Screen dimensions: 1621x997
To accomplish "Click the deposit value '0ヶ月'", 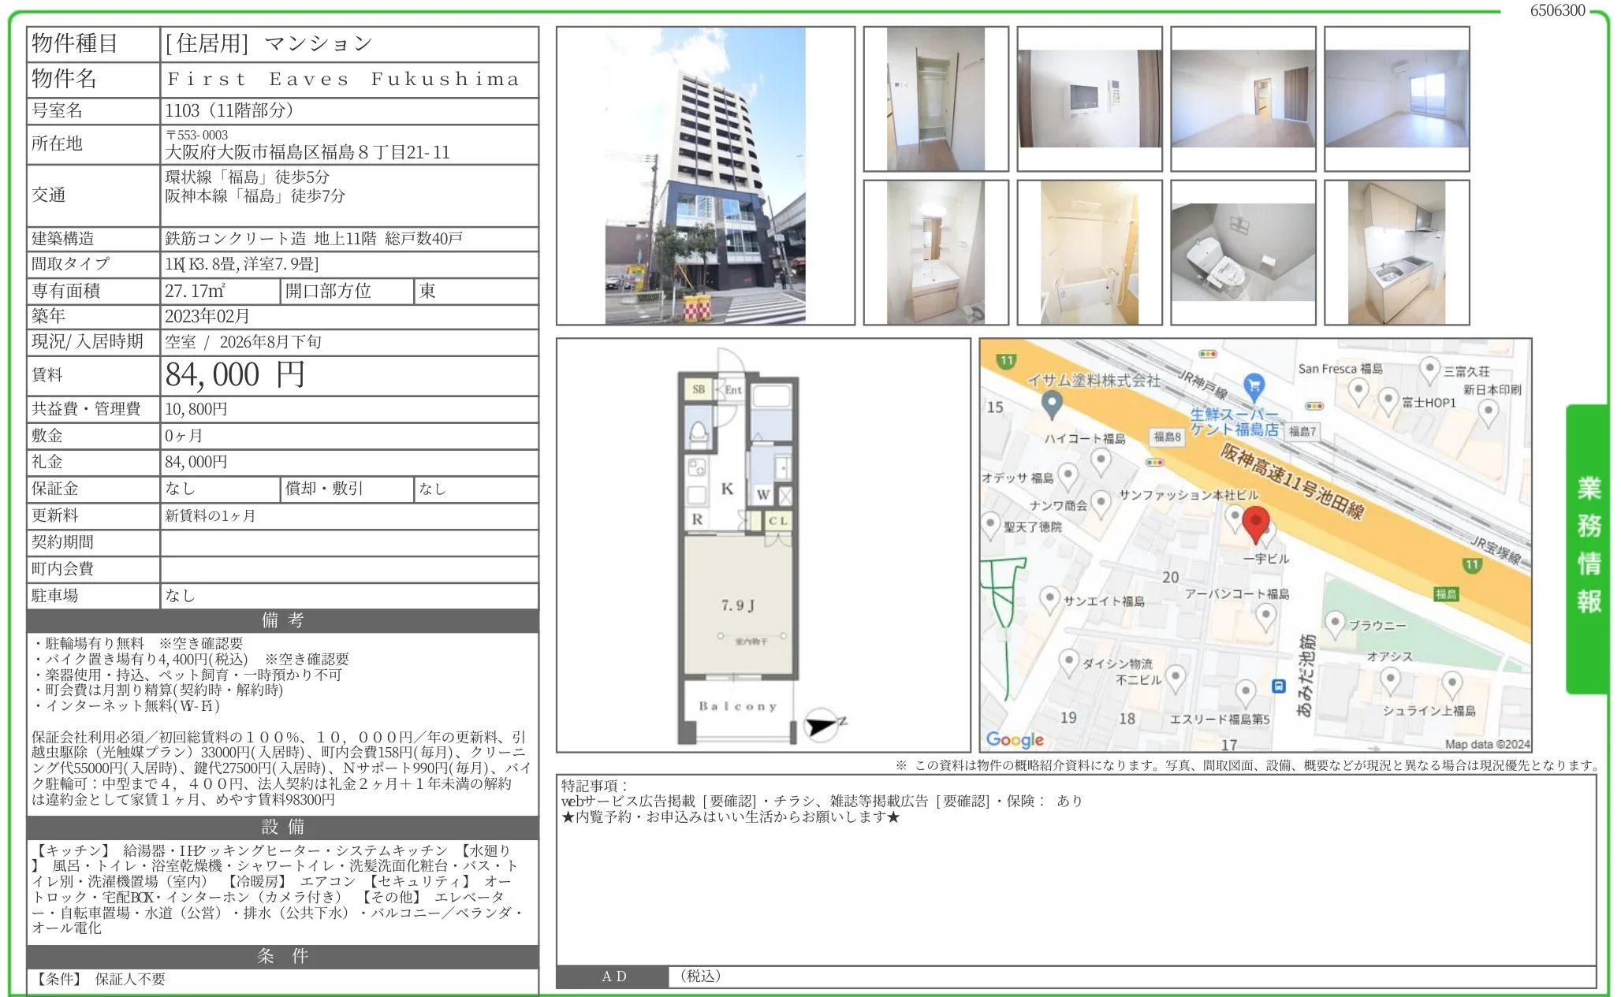I will coord(183,436).
